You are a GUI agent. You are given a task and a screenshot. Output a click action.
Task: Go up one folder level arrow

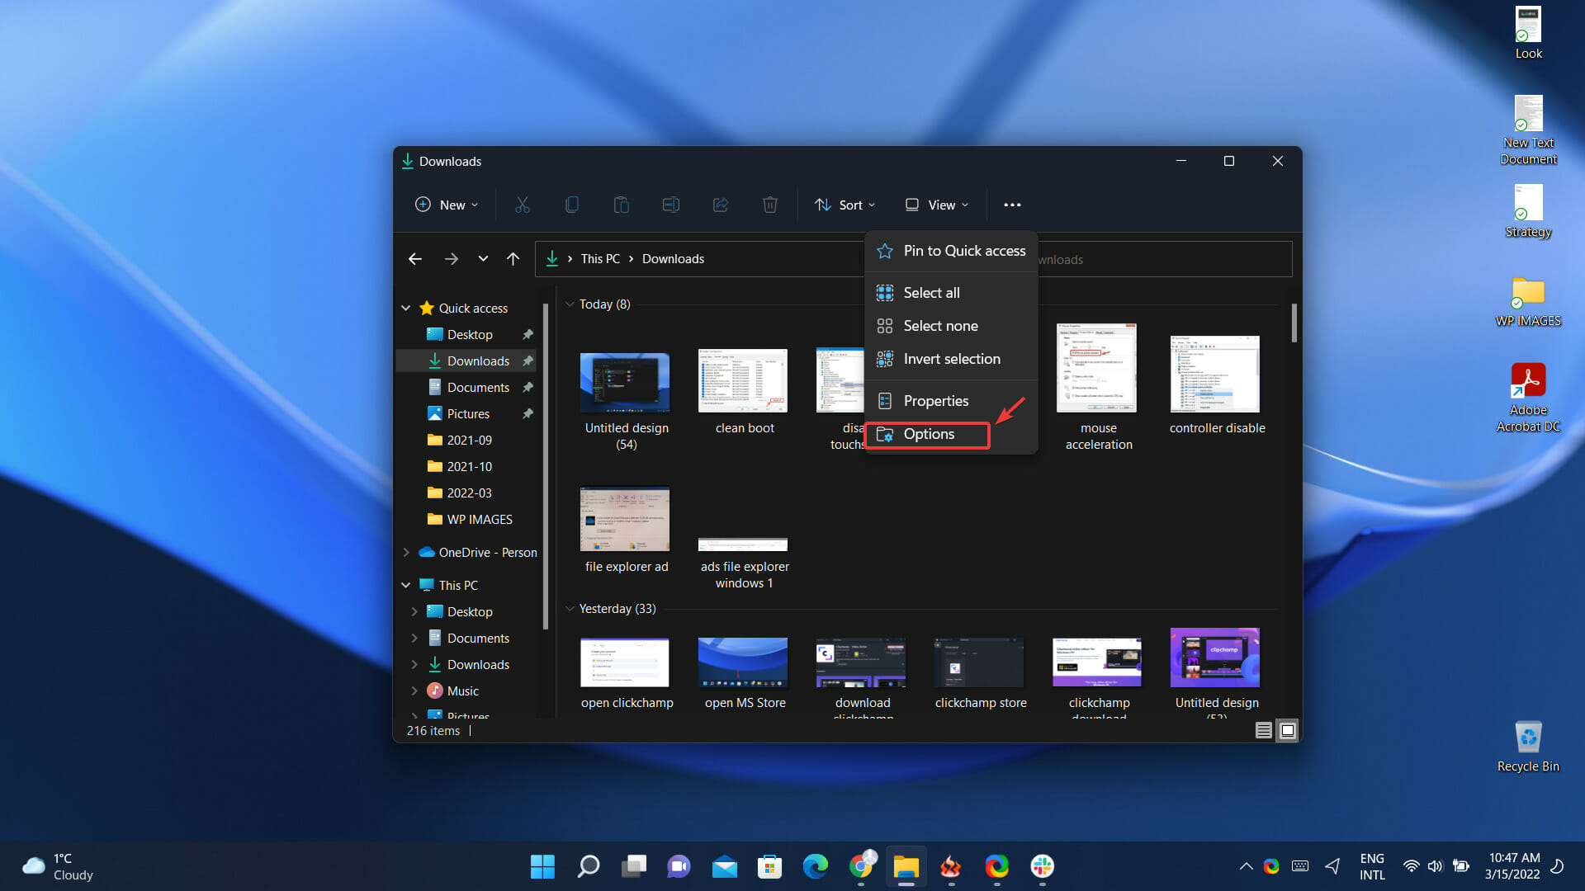point(513,259)
